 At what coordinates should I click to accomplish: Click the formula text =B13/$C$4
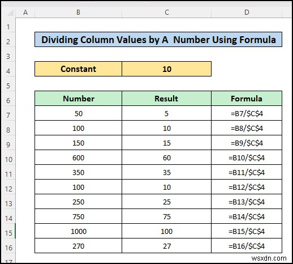point(247,202)
